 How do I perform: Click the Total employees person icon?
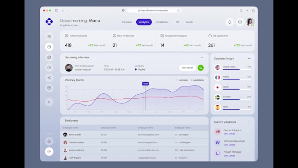click(x=67, y=36)
